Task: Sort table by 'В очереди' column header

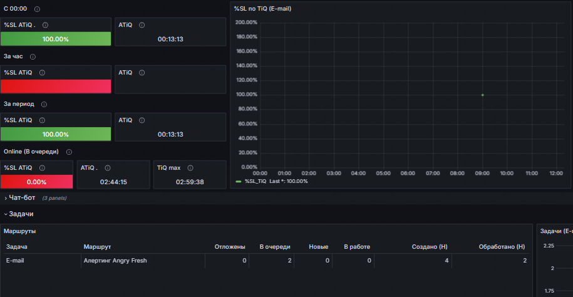Action: 275,247
